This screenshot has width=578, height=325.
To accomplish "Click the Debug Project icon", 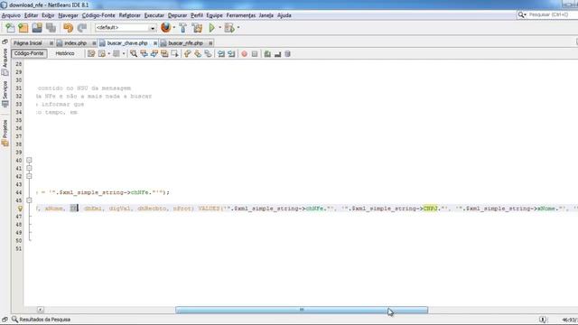I will coord(229,28).
